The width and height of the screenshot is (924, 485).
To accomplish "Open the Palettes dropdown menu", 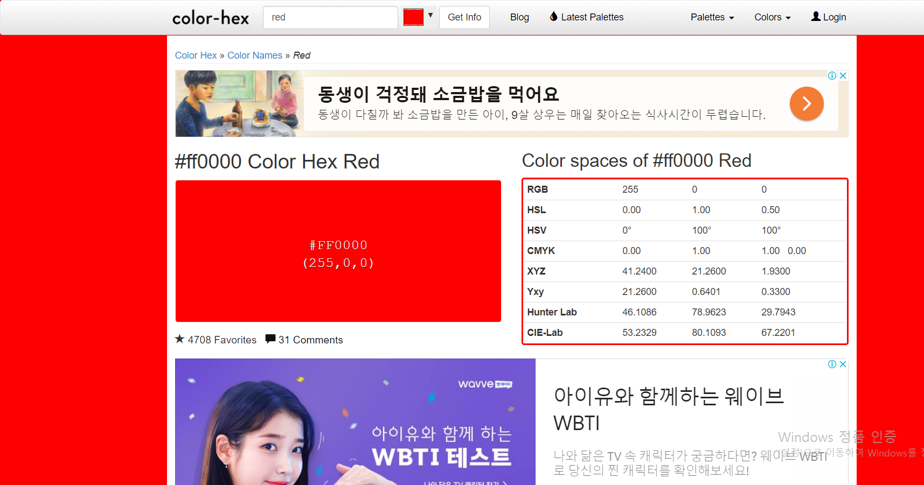I will (712, 17).
